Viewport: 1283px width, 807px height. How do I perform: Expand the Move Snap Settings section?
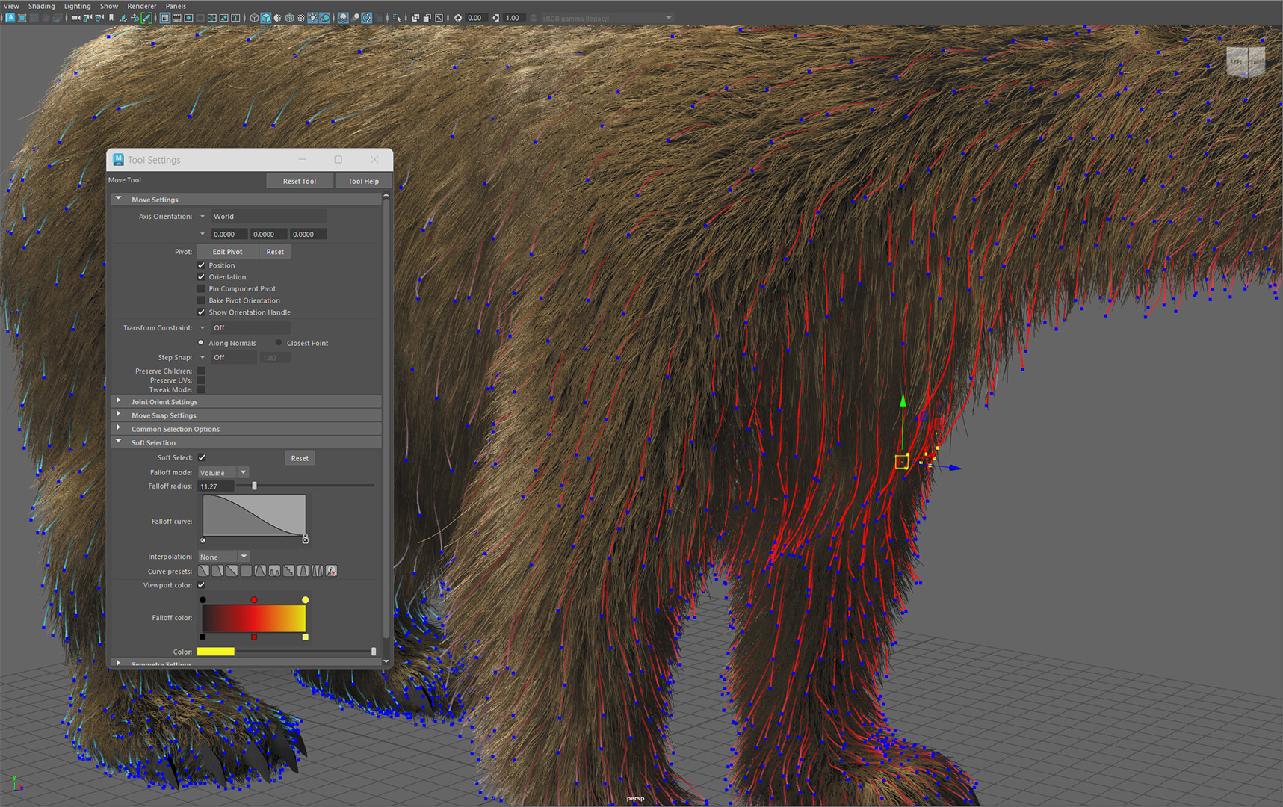[x=118, y=415]
